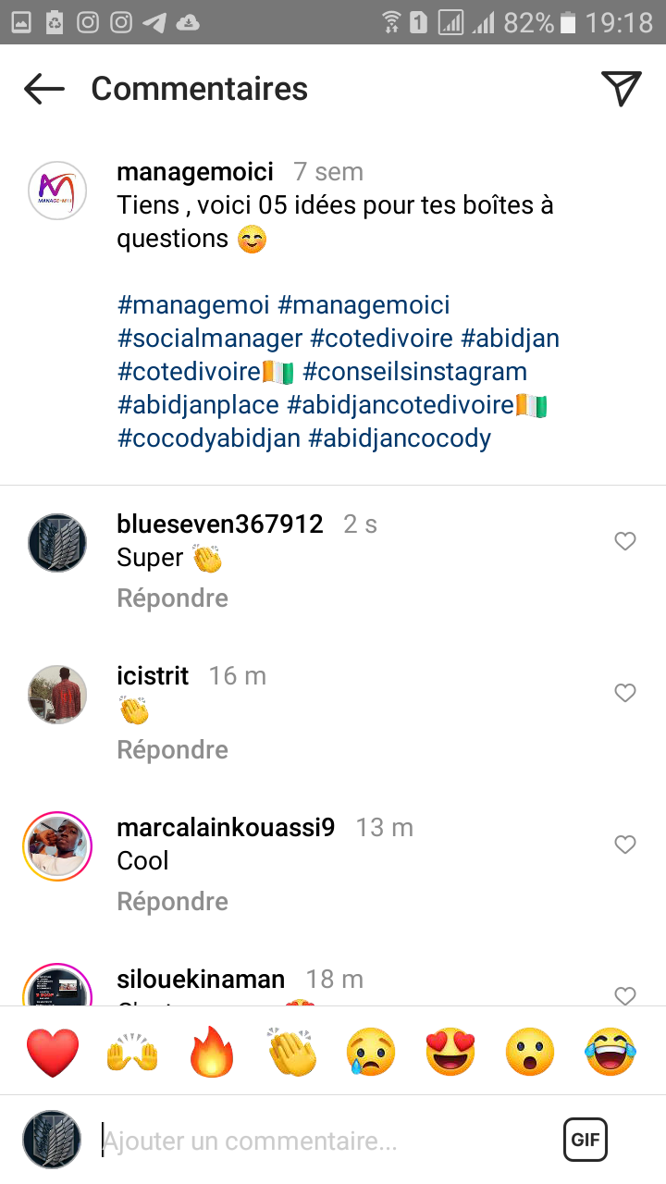Open the #conseilsinstagram hashtag
Image resolution: width=666 pixels, height=1184 pixels.
tap(414, 372)
